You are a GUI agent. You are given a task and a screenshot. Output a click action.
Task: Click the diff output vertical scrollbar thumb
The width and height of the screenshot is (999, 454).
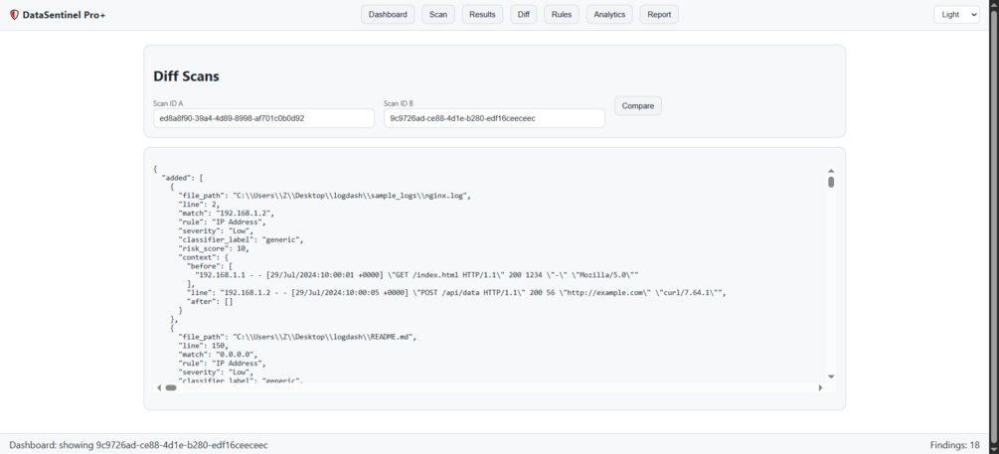coord(831,182)
